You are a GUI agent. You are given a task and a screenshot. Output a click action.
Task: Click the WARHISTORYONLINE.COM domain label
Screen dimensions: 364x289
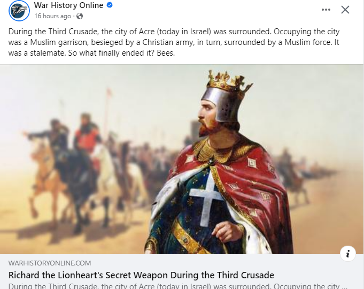pos(50,263)
